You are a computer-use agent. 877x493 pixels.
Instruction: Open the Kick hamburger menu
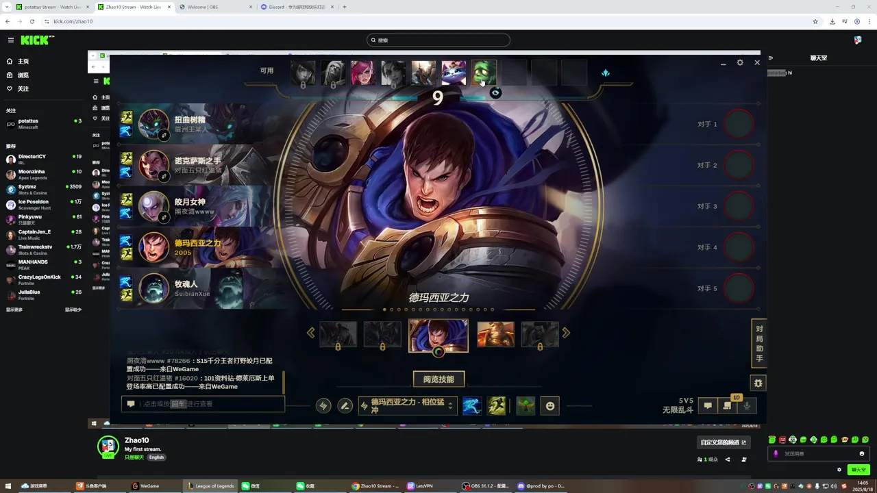coord(10,40)
